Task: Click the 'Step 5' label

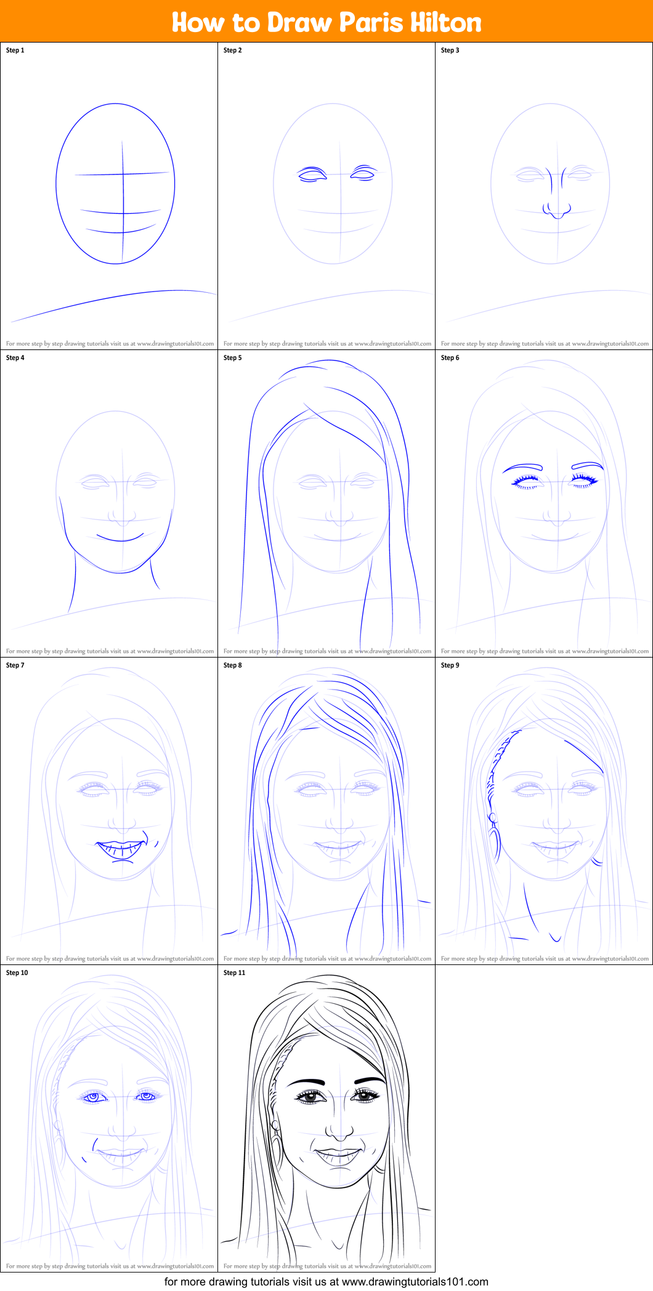Action: 233,358
